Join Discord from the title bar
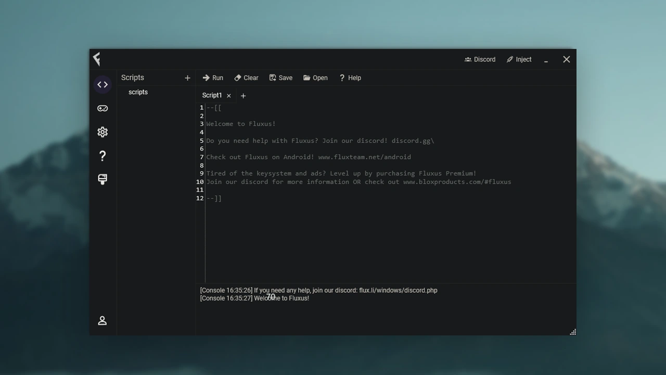The image size is (666, 375). click(480, 59)
